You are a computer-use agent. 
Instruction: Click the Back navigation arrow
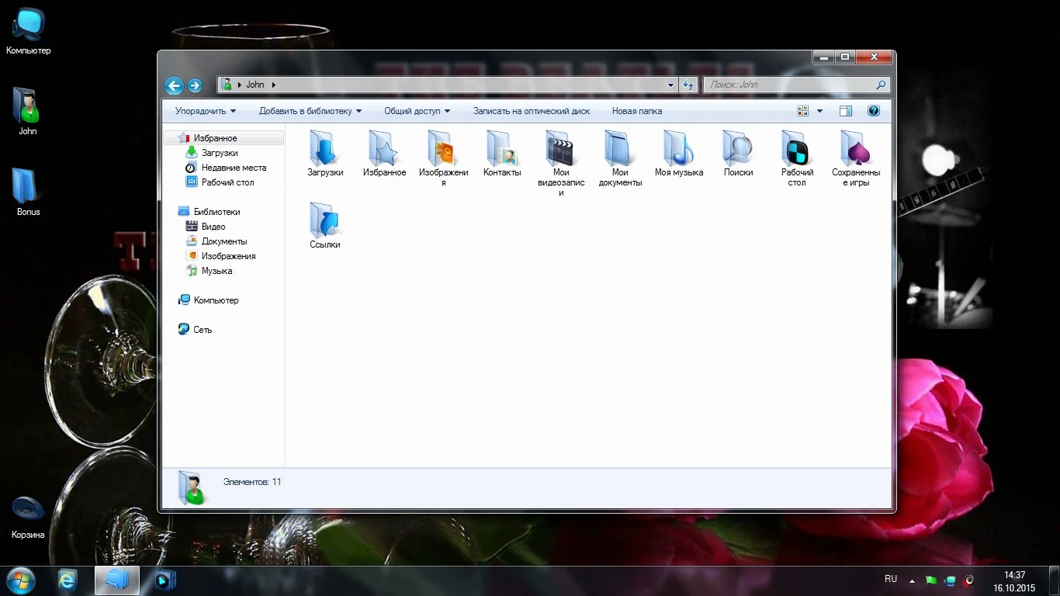pos(174,85)
